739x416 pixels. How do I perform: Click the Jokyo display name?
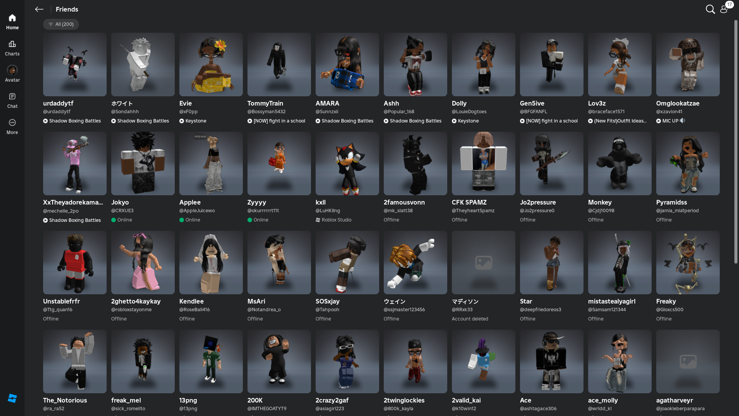click(x=120, y=202)
